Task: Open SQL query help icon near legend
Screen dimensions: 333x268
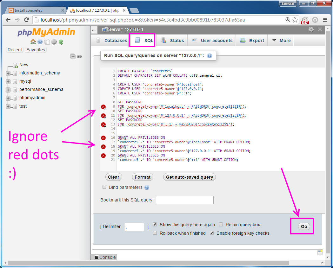Action: 210,56
